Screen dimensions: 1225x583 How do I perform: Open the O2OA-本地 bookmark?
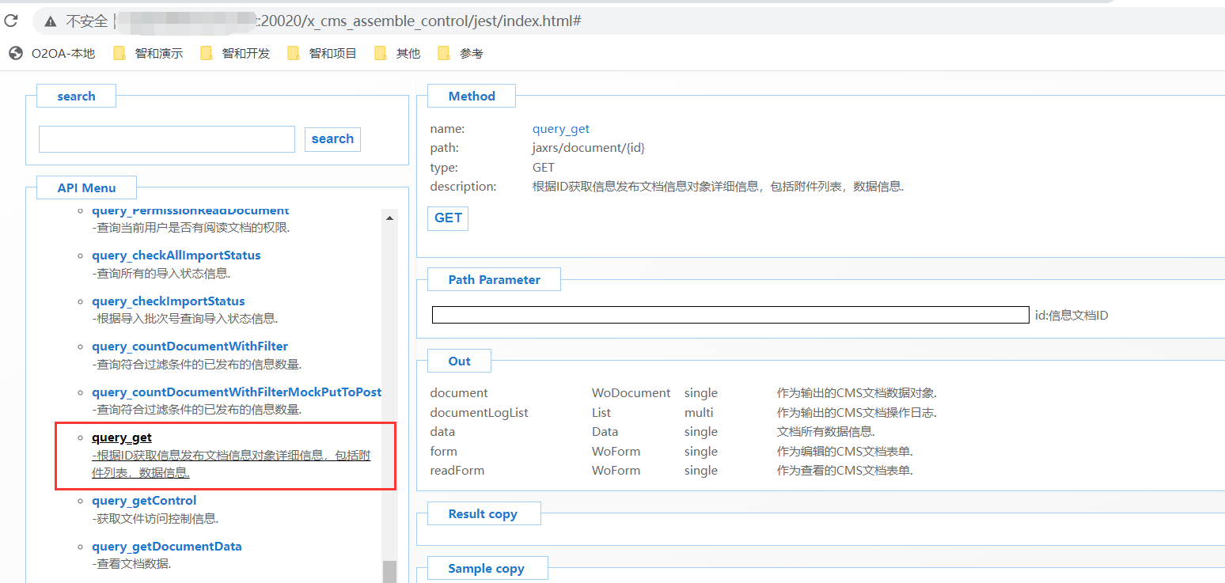tap(52, 53)
